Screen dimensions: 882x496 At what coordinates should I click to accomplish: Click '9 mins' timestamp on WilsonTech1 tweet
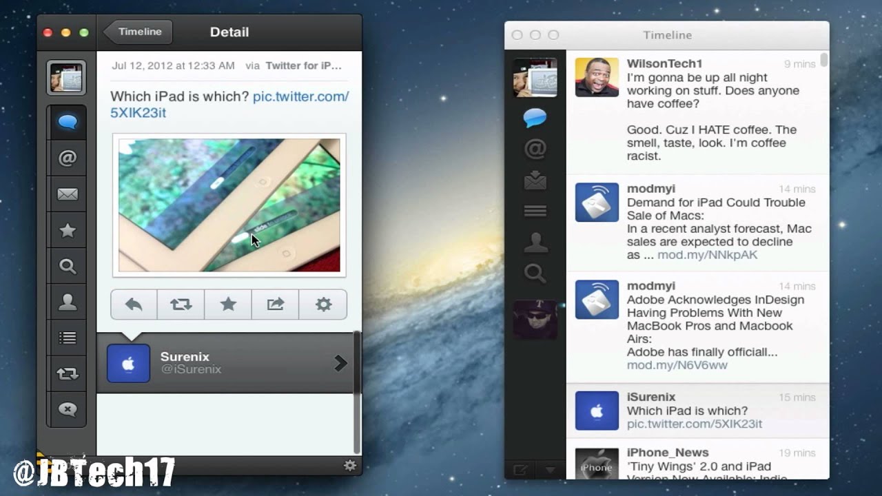click(x=799, y=64)
